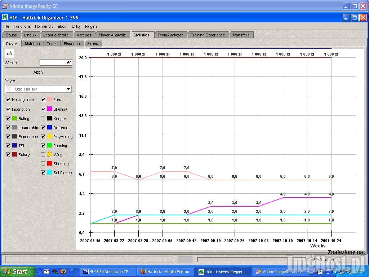Disable the Inscription checkbox

(8, 109)
